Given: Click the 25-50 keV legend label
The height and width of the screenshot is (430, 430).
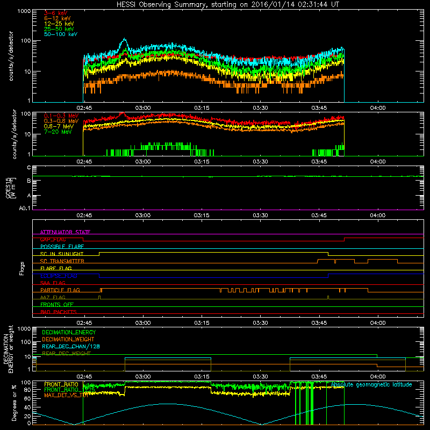Looking at the screenshot, I should point(59,29).
